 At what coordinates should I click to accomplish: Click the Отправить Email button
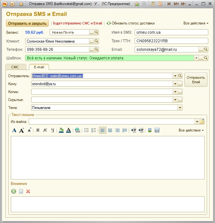pos(196,80)
